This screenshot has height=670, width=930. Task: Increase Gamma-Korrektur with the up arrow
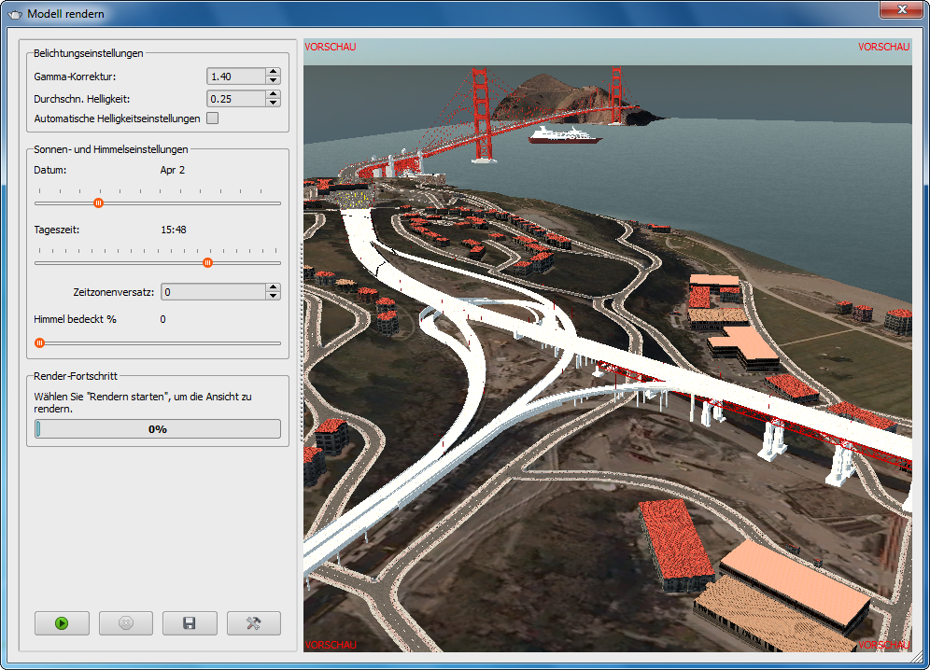pyautogui.click(x=273, y=72)
